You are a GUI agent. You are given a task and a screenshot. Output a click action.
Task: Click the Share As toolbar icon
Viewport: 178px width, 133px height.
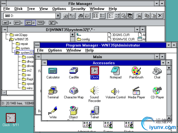pos(81,16)
